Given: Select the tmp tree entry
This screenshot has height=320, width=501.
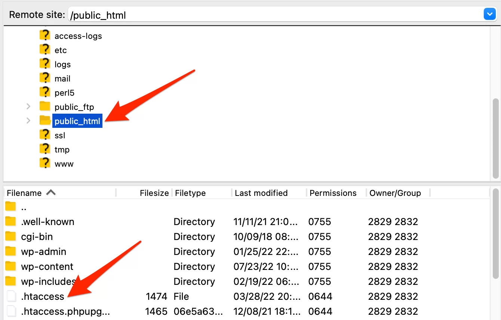Looking at the screenshot, I should (x=62, y=150).
